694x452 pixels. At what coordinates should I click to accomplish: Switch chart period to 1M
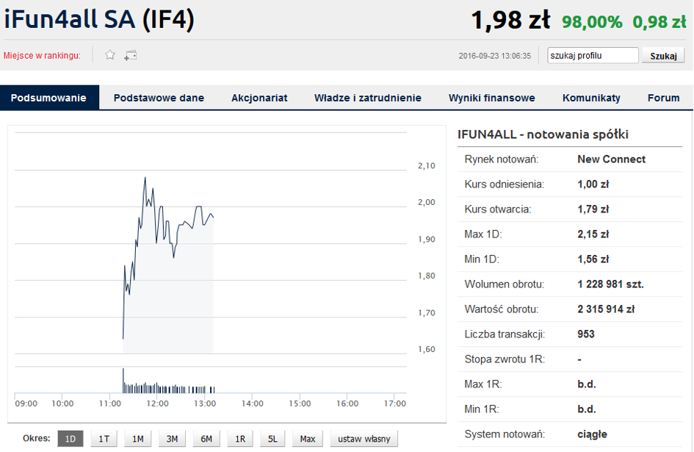tap(138, 439)
